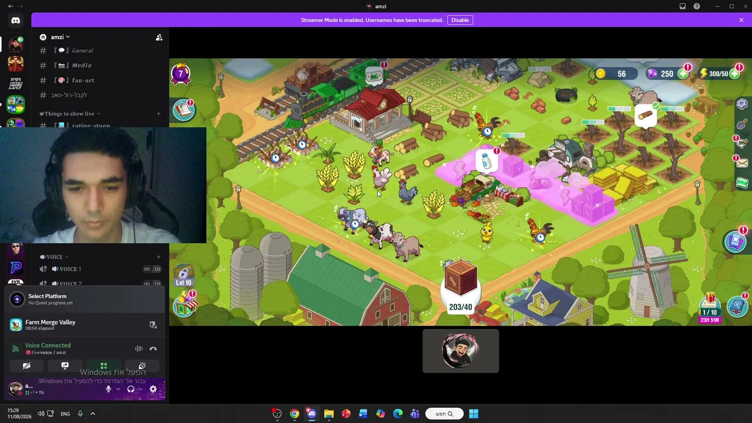
Task: Create channel in Things to show live
Action: tap(158, 113)
